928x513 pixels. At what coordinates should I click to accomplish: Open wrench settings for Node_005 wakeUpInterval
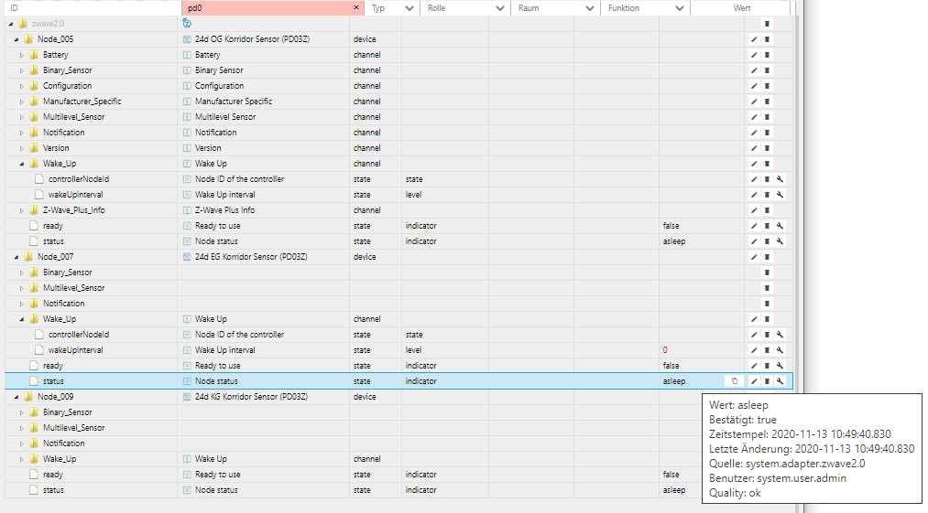click(x=780, y=195)
